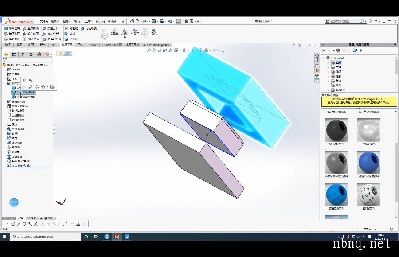Click Zoom to Area in the heads-up view toolbar
The width and height of the screenshot is (399, 257).
coord(154,51)
